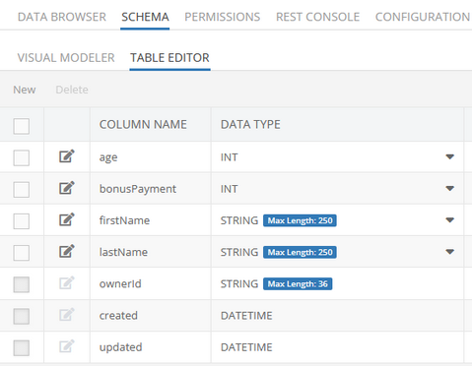Screen dimensions: 472x366
Task: Click the disabled edit icon for ownerId
Action: click(x=67, y=283)
